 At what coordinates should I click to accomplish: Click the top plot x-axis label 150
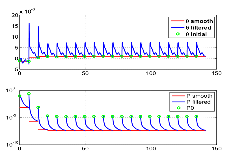click(217, 73)
